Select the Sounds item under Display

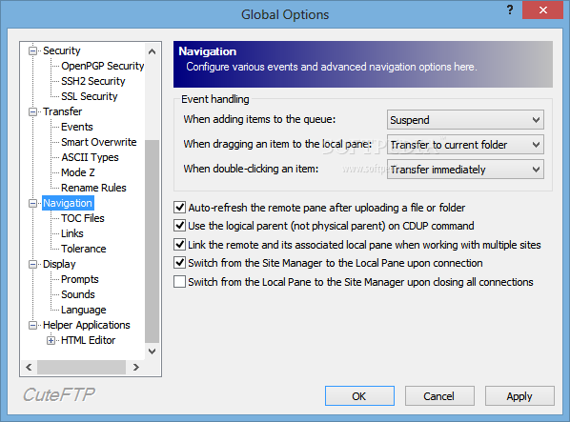click(x=78, y=294)
